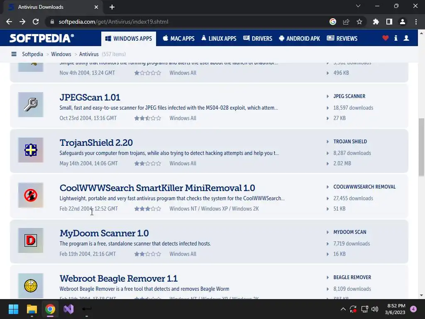The width and height of the screenshot is (425, 319).
Task: Open a new browser tab
Action: (x=112, y=7)
